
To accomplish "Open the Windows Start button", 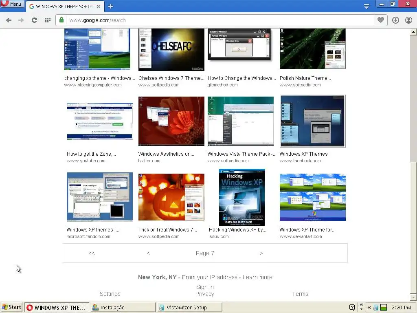I will 11,307.
